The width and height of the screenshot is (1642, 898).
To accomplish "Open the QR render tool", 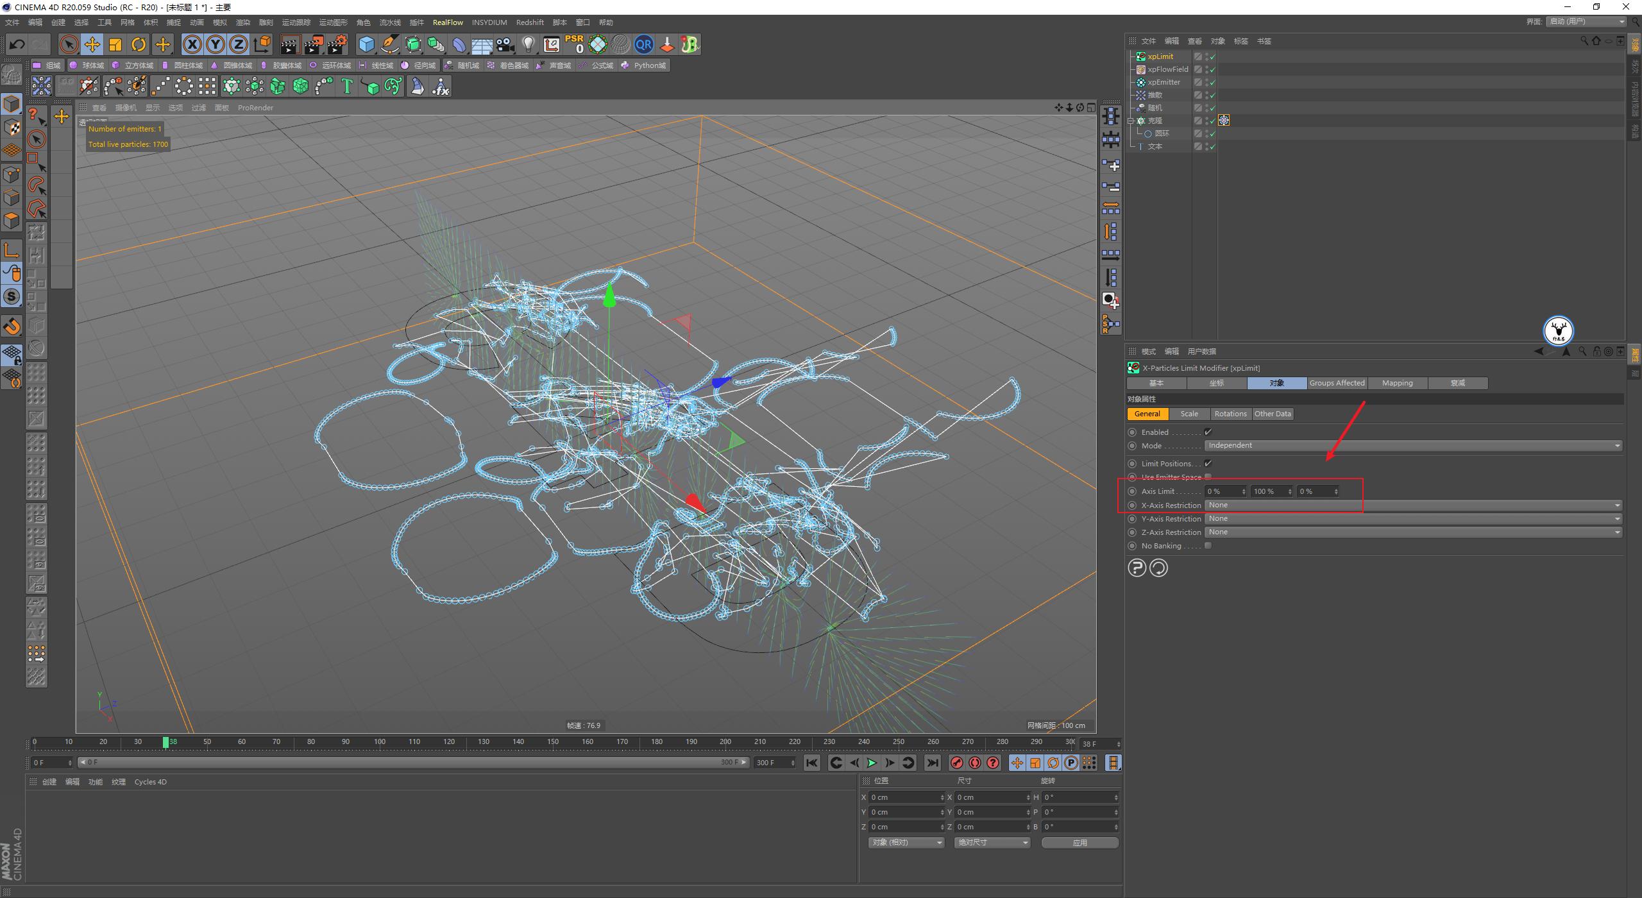I will 644,44.
